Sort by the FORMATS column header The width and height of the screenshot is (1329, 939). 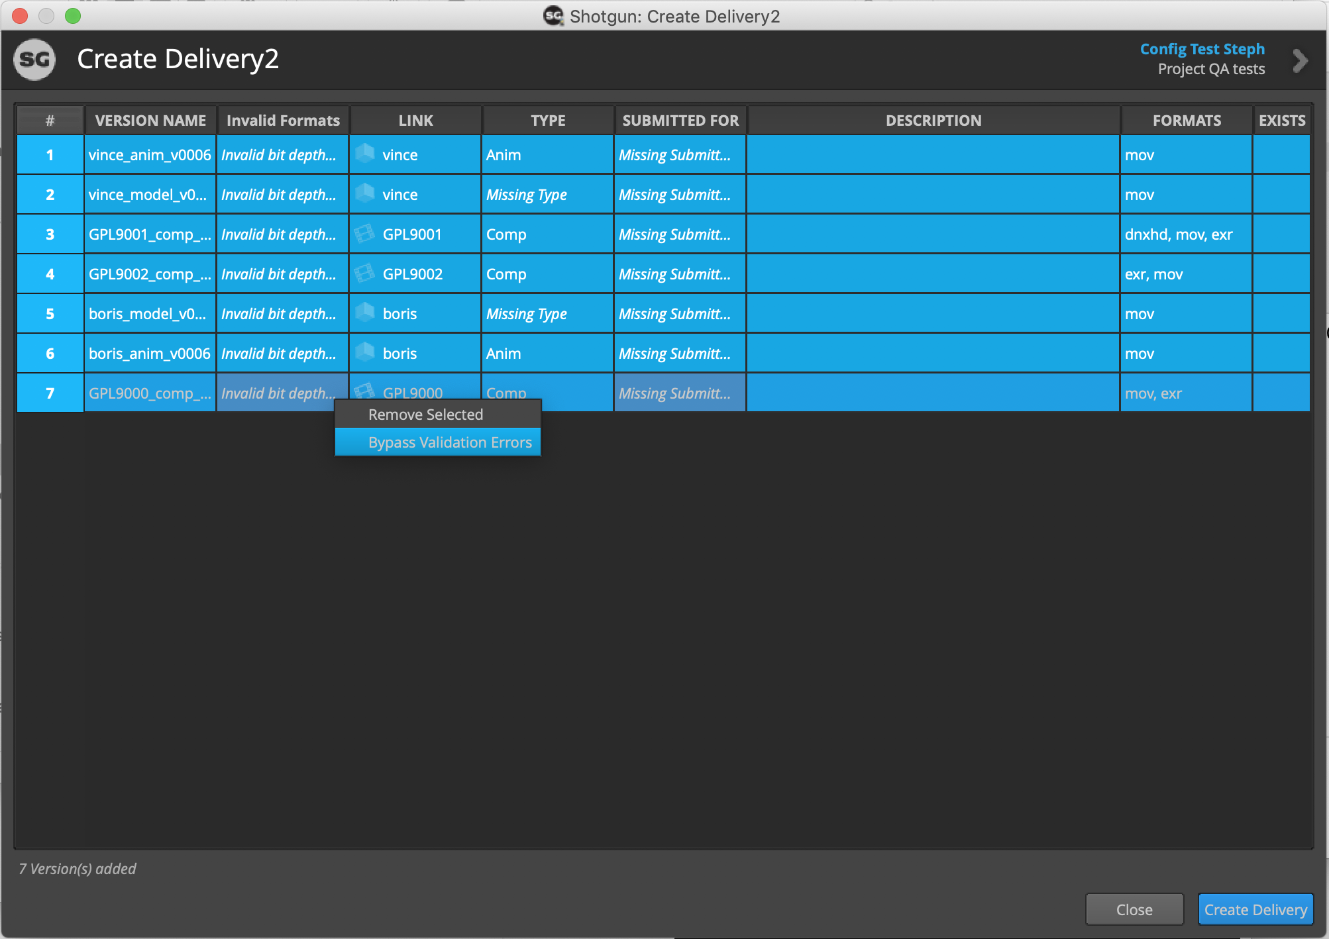tap(1187, 121)
